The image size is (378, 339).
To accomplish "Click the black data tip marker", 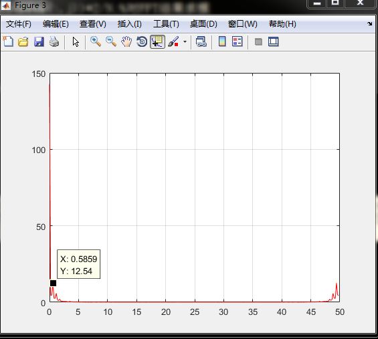I will pos(53,283).
